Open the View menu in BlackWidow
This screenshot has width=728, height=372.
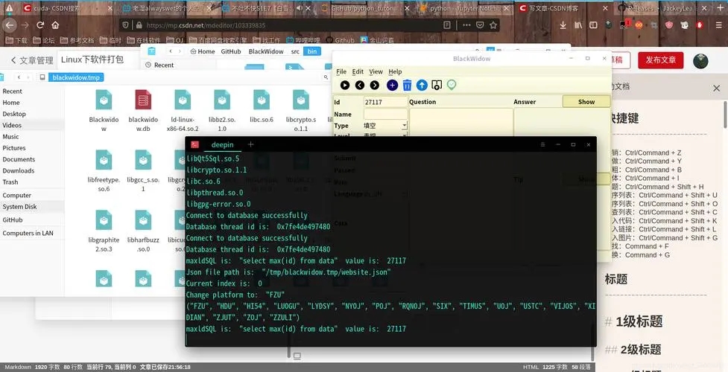376,71
